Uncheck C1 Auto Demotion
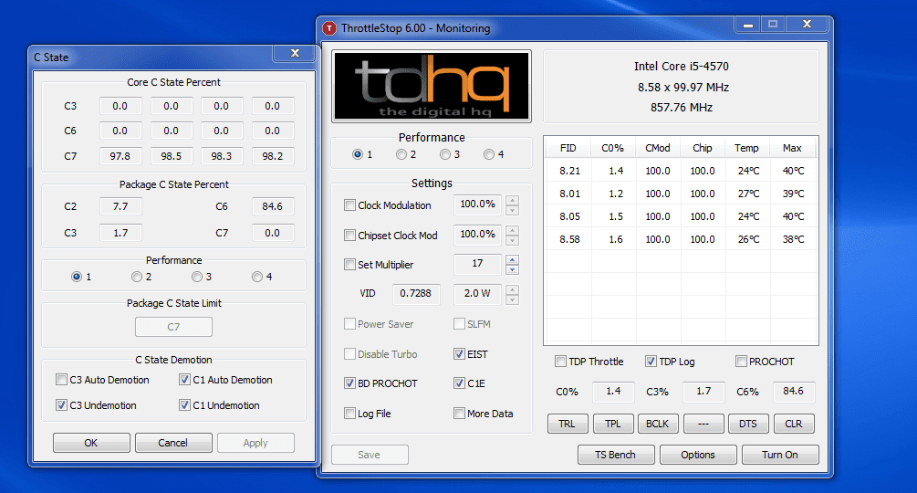Viewport: 917px width, 493px height. click(x=185, y=380)
